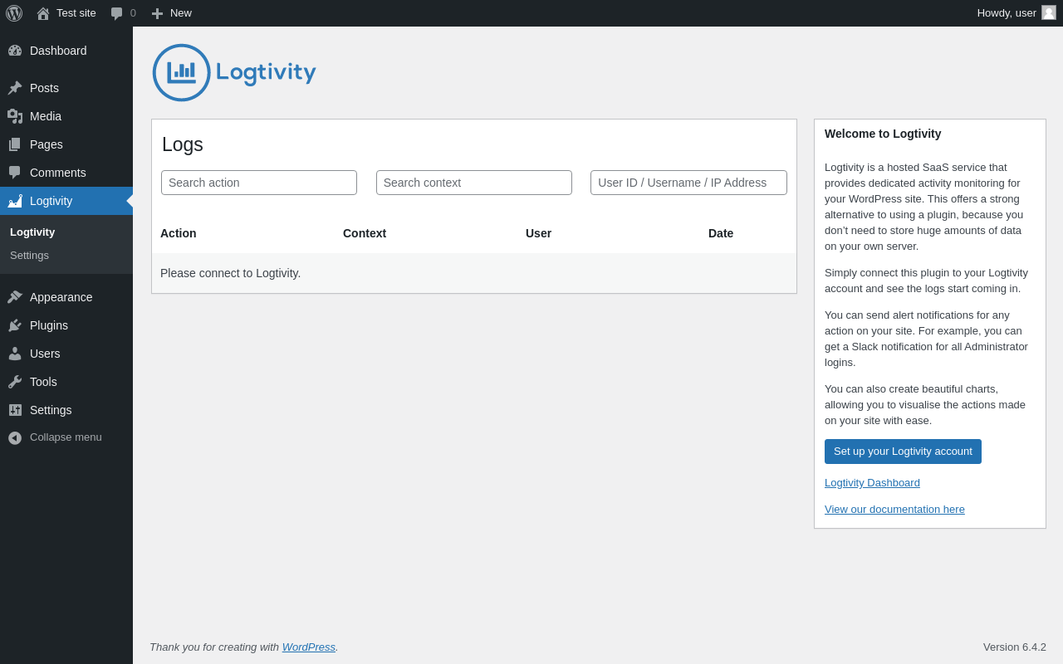
Task: Set up your Logtivity account button
Action: [903, 452]
